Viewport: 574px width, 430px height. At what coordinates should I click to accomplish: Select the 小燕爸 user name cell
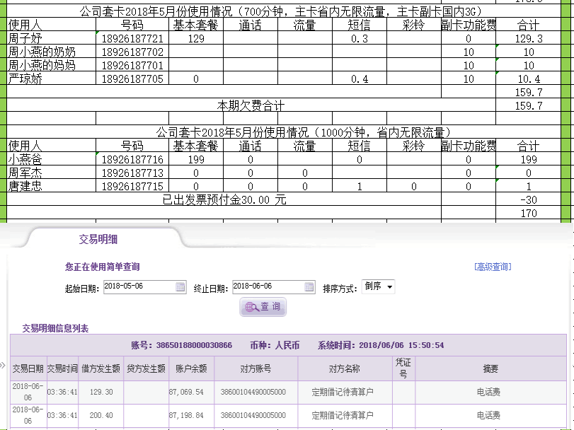tap(51, 160)
